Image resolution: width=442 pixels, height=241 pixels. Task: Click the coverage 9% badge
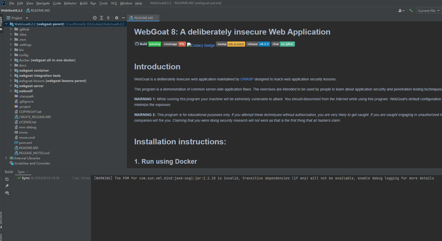pos(174,44)
